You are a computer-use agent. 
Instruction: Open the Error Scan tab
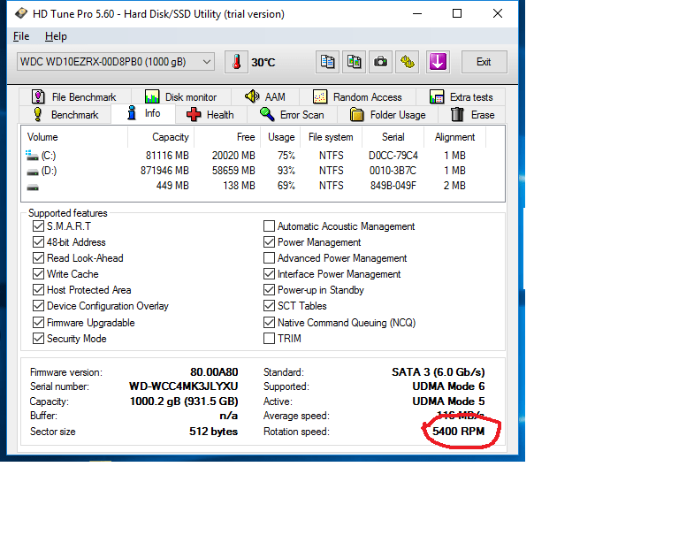point(292,115)
